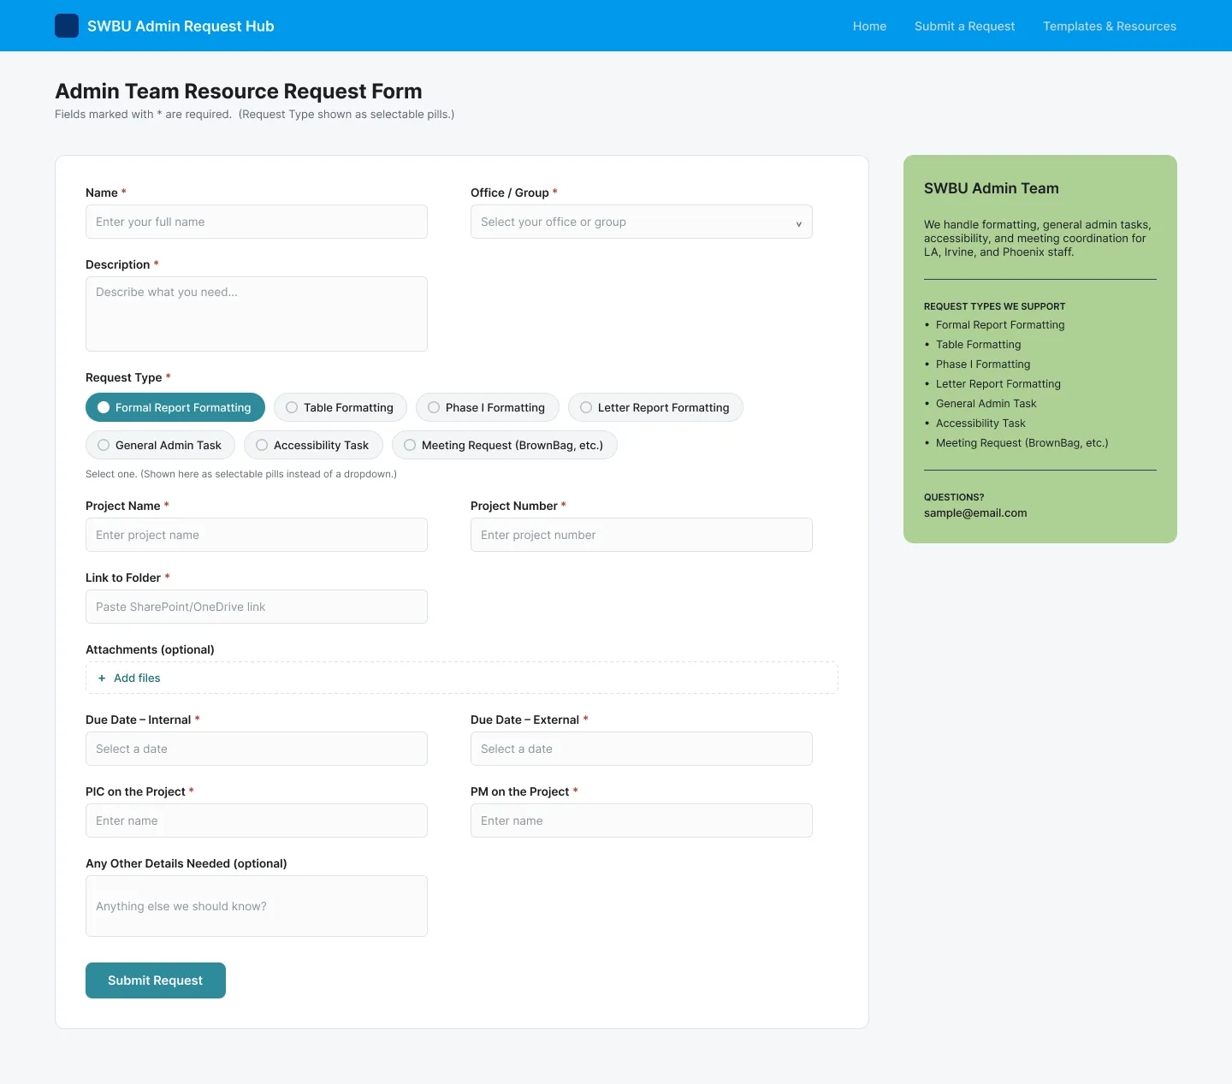Click the Submit Request button

[156, 980]
